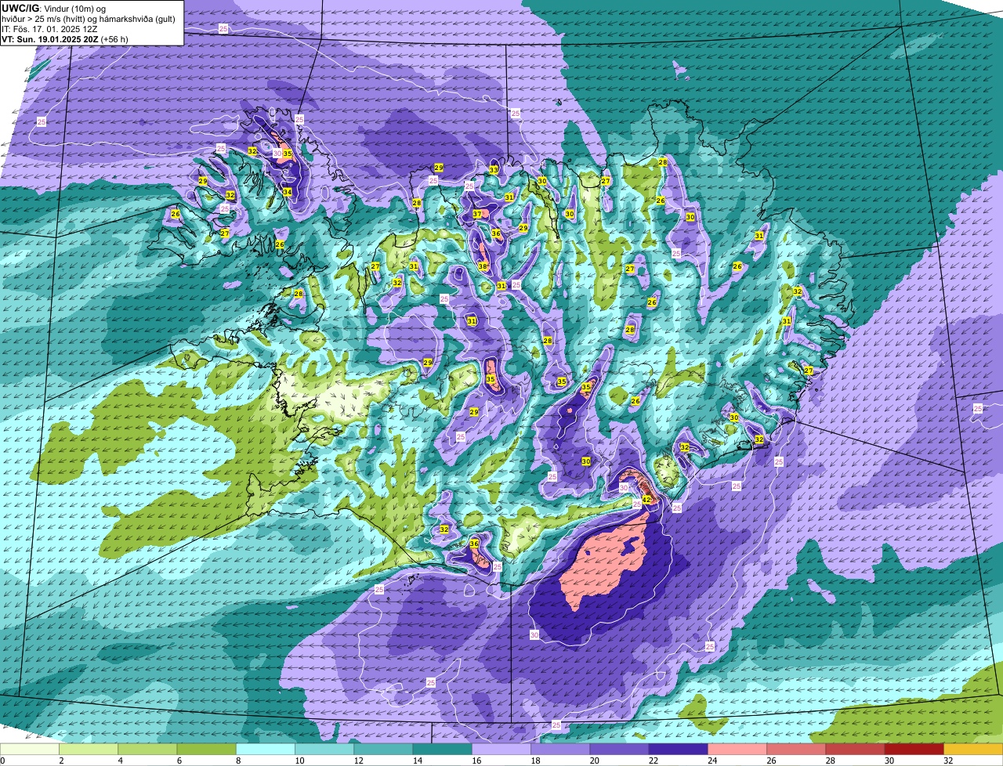Click the yellow 34 gust label

288,192
